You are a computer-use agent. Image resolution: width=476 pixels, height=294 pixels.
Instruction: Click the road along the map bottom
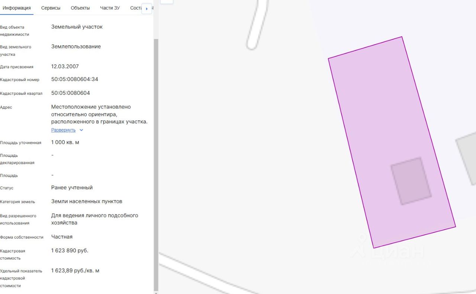tap(208, 272)
